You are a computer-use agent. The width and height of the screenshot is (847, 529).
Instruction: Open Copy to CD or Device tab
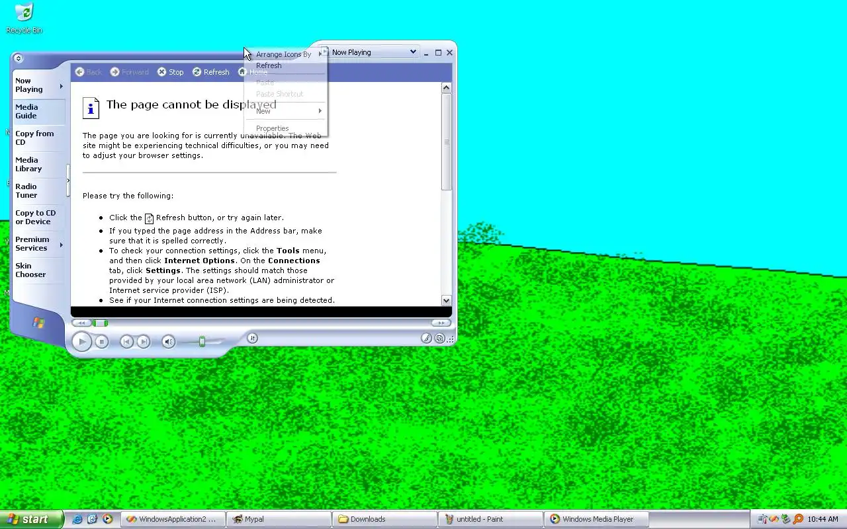pos(38,218)
